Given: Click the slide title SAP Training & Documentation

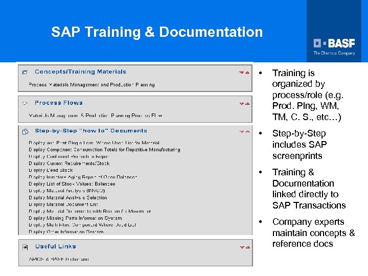Looking at the screenshot, I should coord(157,32).
